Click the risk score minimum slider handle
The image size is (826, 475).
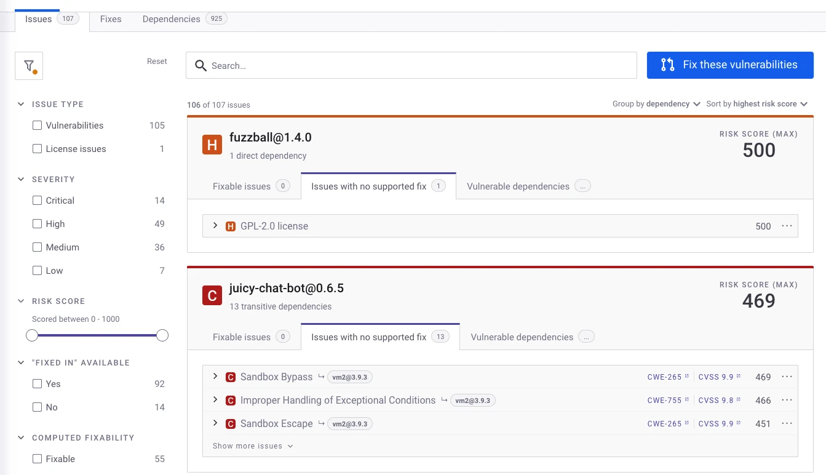point(32,335)
